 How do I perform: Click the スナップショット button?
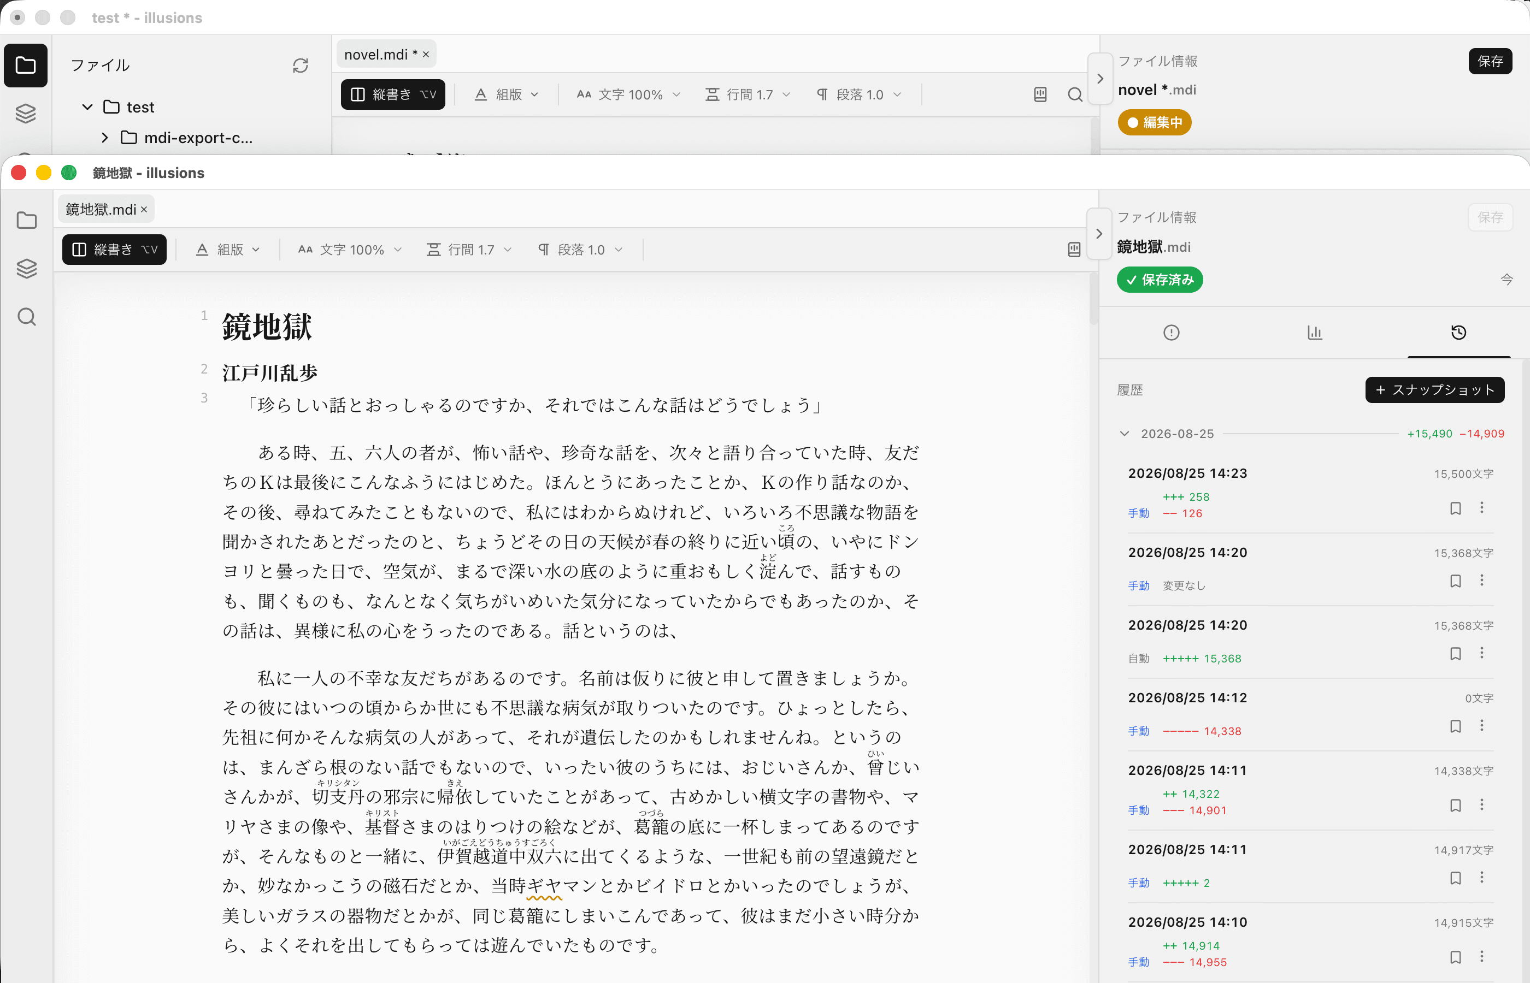1435,390
